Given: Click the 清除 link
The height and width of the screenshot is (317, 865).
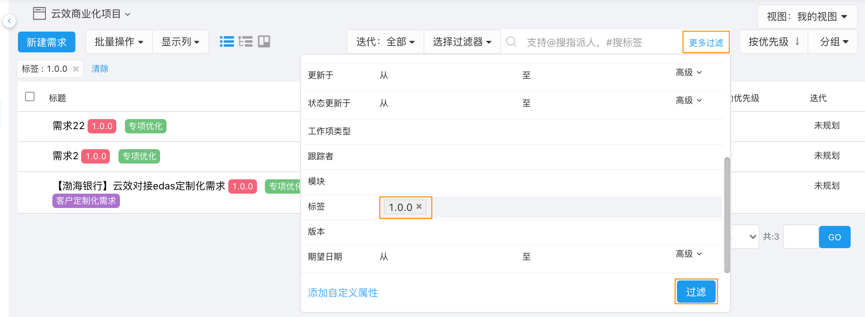Looking at the screenshot, I should (x=100, y=69).
